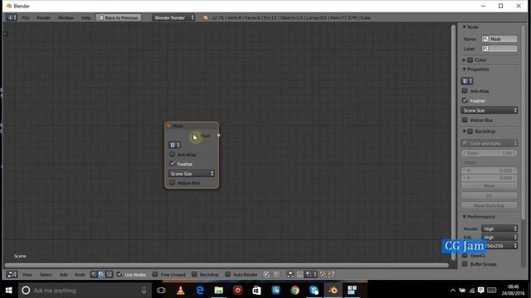531x298 pixels.
Task: Toggle Use Nodes checkbox
Action: click(x=119, y=274)
